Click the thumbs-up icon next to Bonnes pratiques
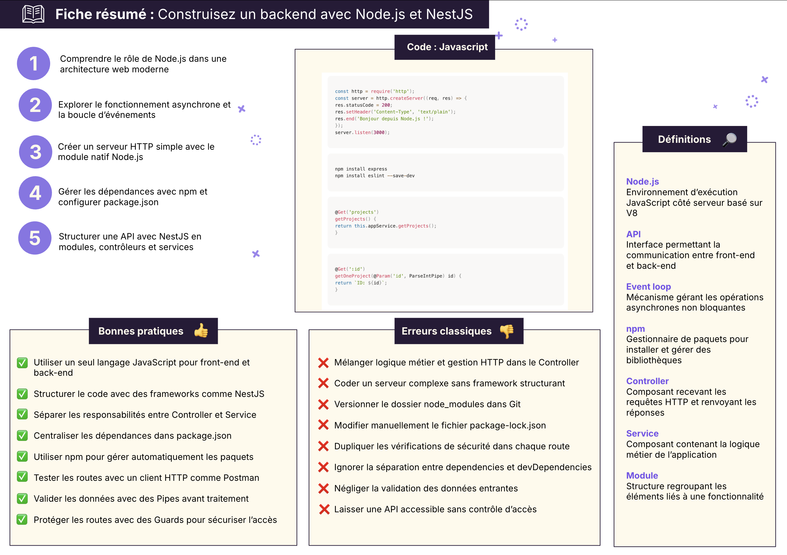 click(201, 331)
